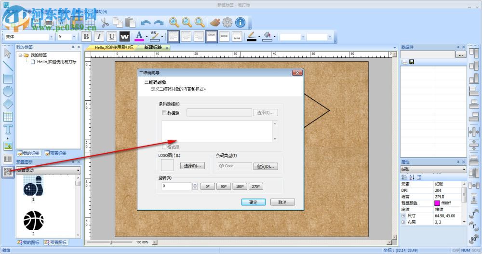Click 取消 to cancel the wizard
This screenshot has width=482, height=254.
click(x=282, y=202)
